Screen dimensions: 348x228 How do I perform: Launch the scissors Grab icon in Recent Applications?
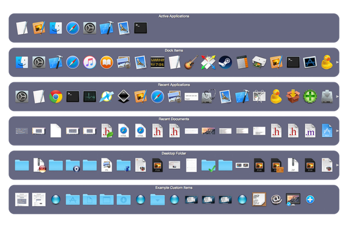click(x=259, y=97)
